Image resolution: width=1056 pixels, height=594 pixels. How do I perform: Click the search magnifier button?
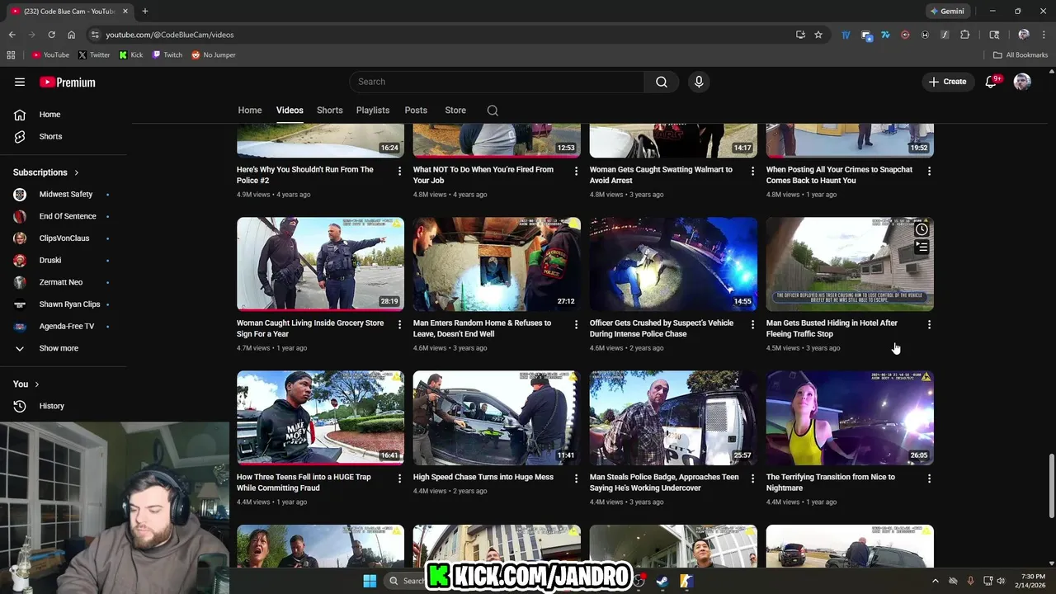[x=662, y=82]
